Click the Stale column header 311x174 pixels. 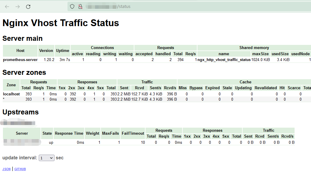pos(227,88)
